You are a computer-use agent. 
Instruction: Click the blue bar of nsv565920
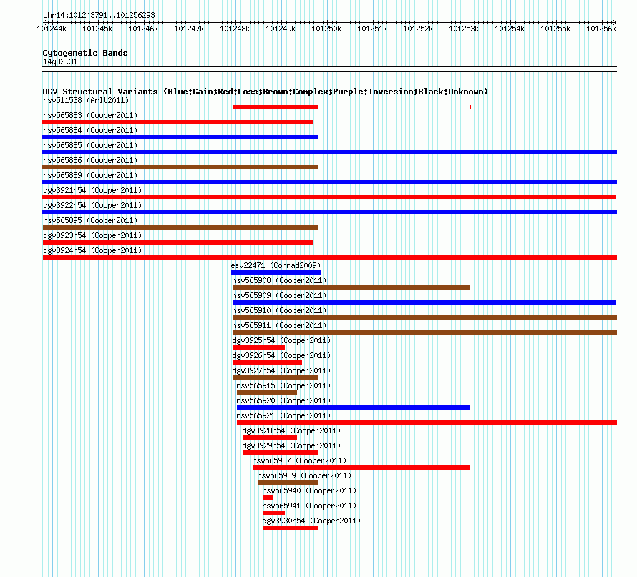pos(354,408)
